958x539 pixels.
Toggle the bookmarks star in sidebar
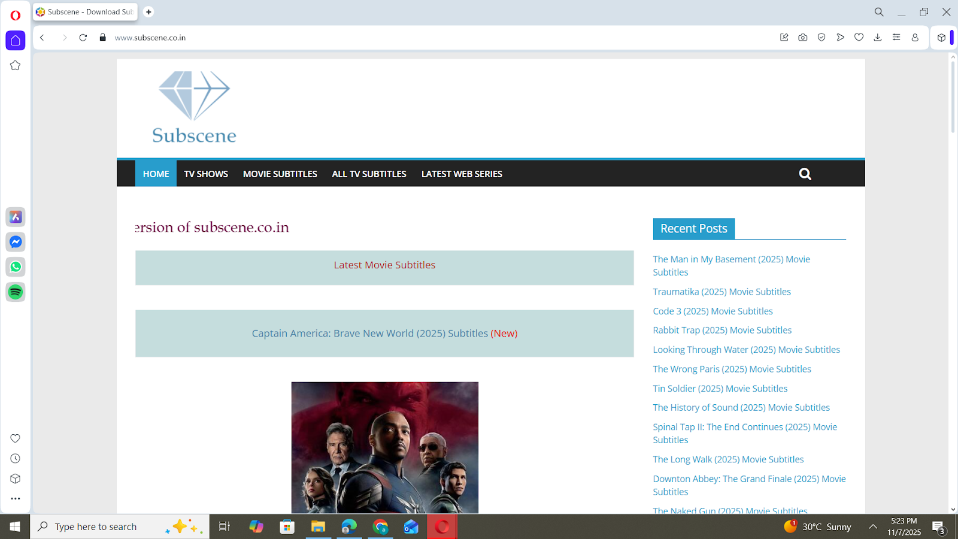[x=16, y=66]
